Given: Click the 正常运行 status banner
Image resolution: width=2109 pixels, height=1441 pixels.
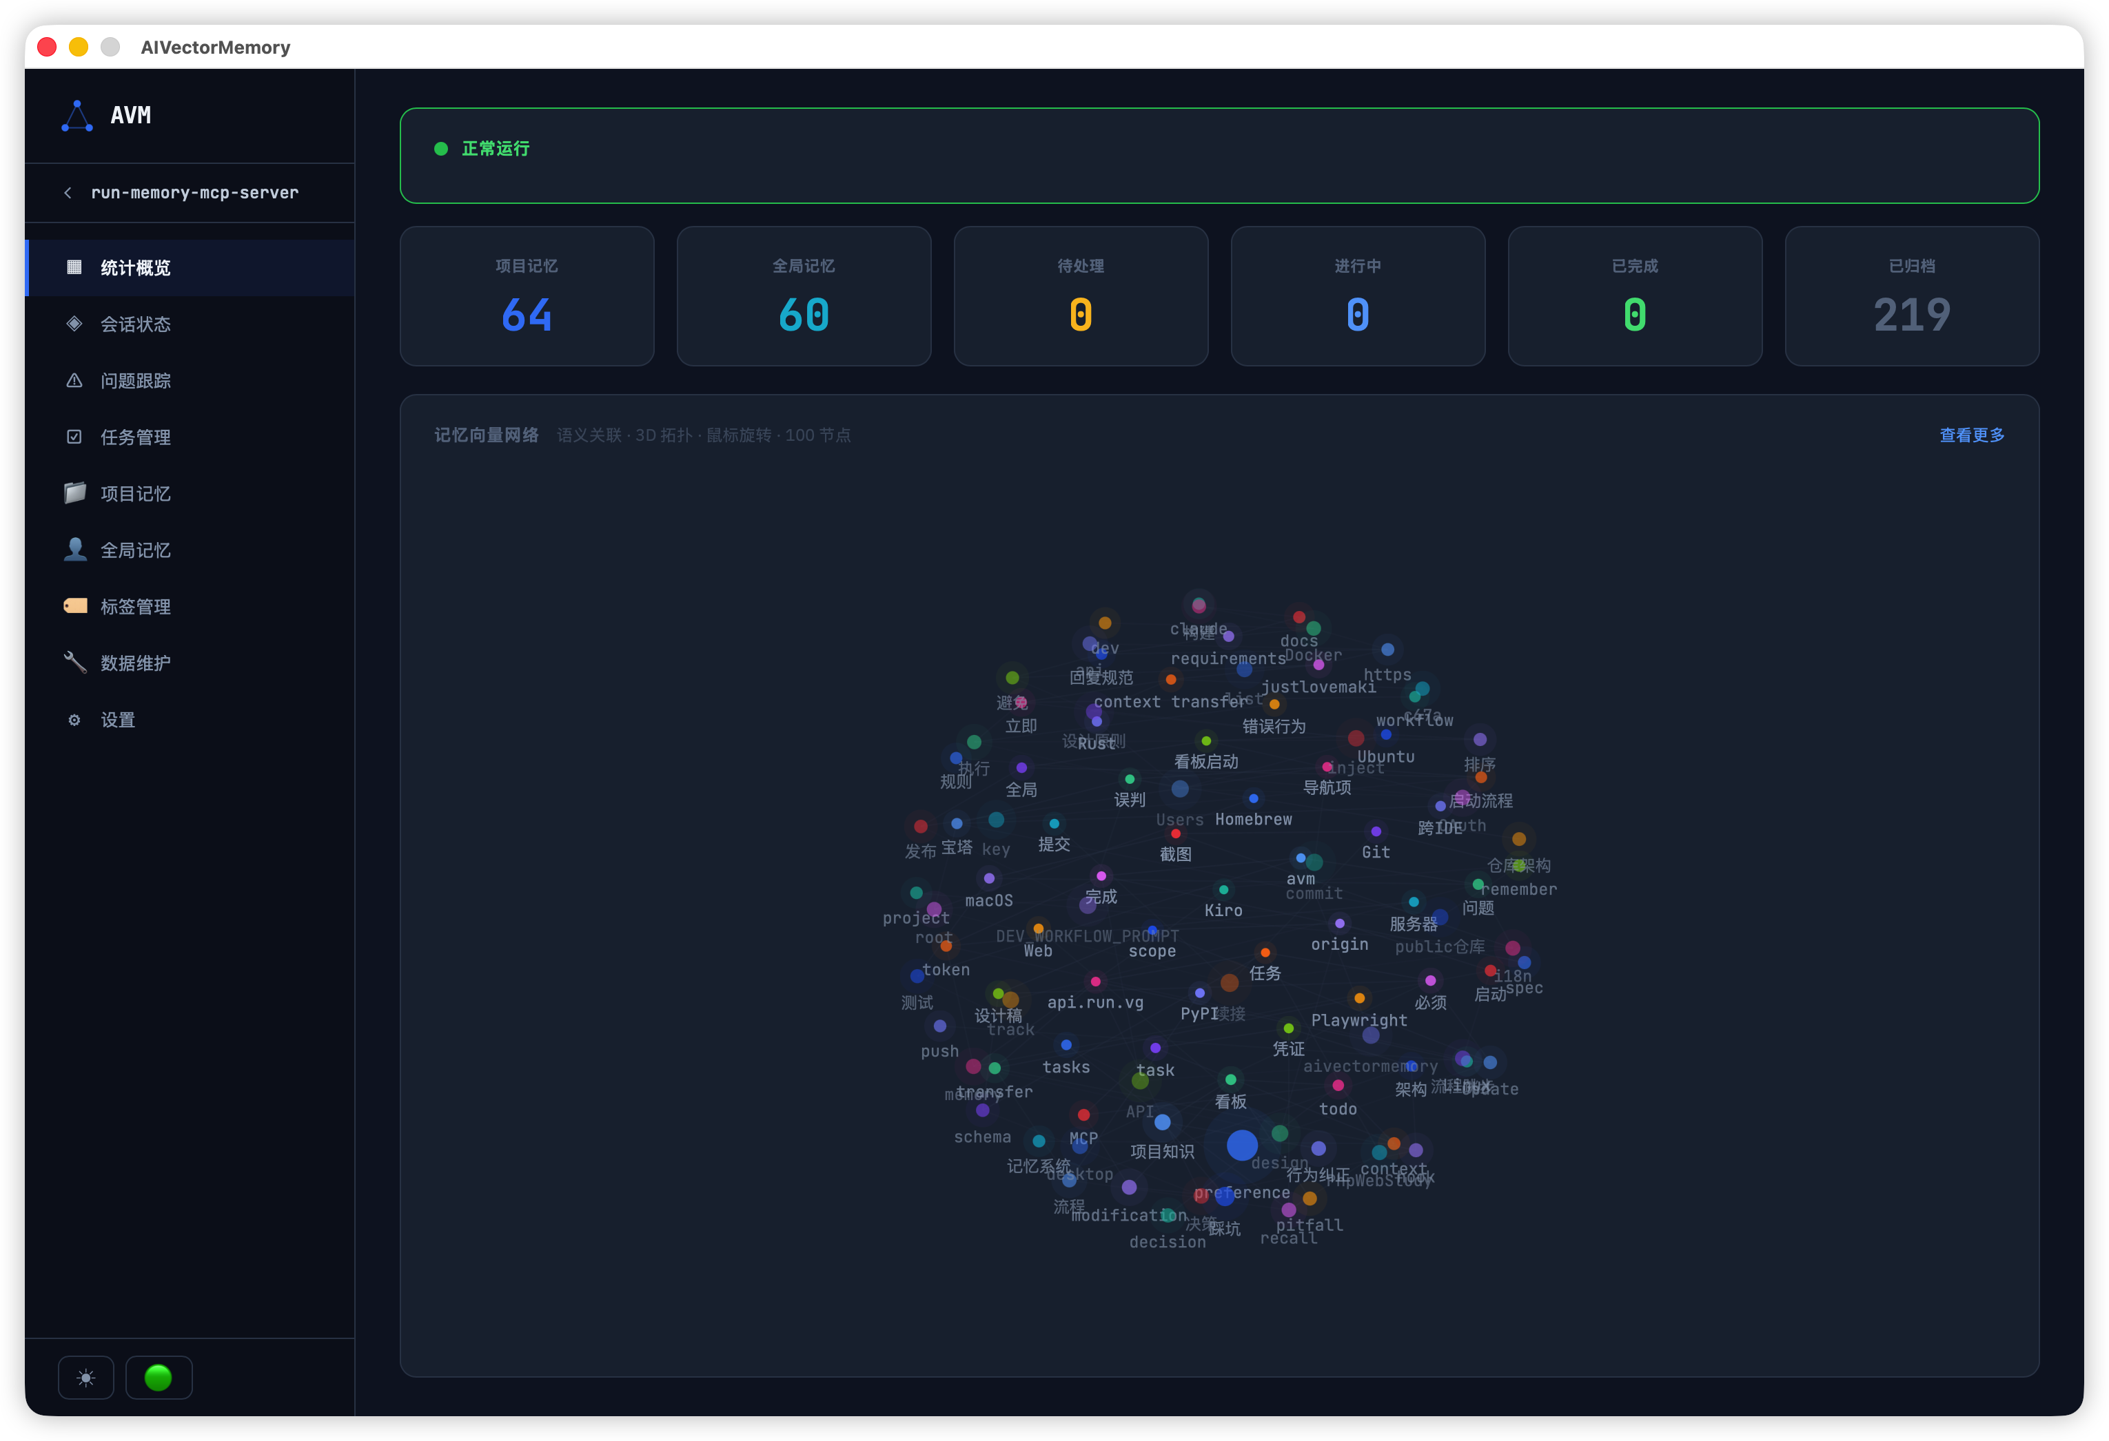Looking at the screenshot, I should pyautogui.click(x=1219, y=155).
